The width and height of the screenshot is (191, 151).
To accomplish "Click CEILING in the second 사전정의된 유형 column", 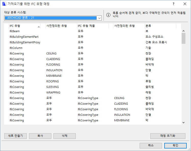I will 119,98.
